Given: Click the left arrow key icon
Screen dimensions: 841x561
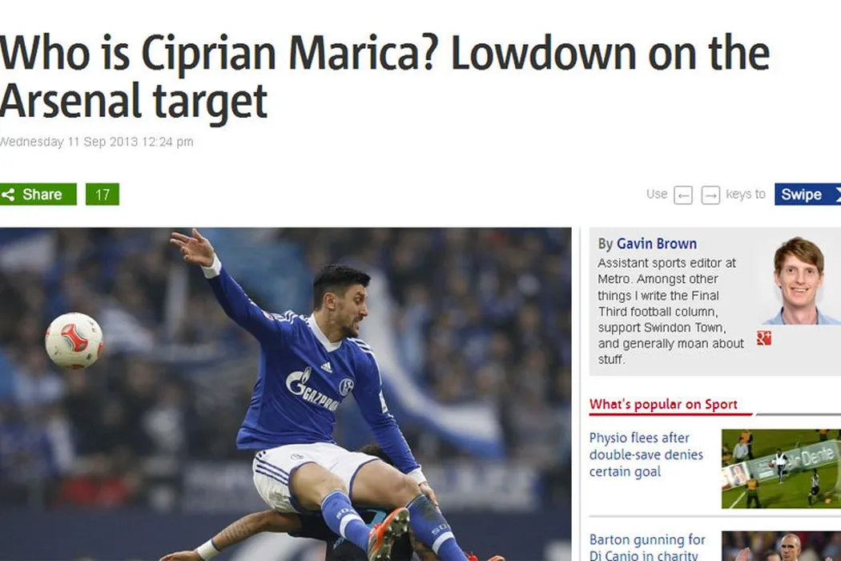Looking at the screenshot, I should pos(682,195).
